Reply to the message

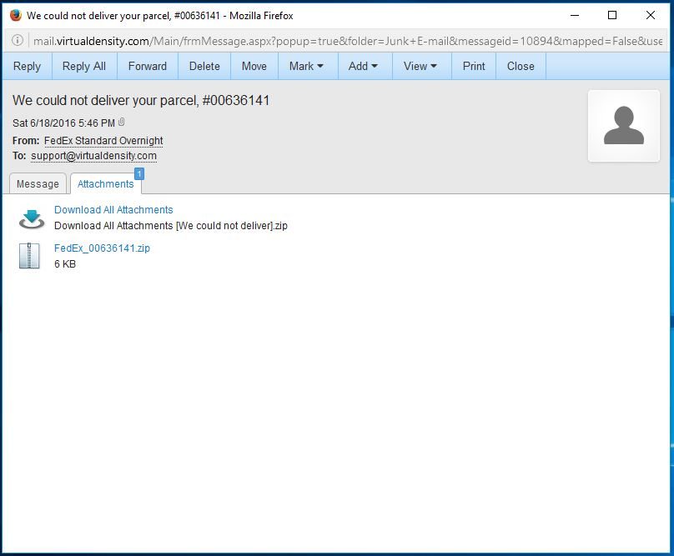click(x=27, y=66)
